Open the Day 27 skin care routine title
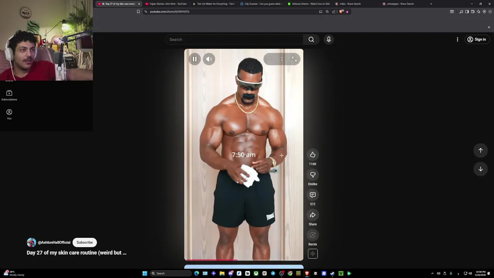 pyautogui.click(x=76, y=253)
